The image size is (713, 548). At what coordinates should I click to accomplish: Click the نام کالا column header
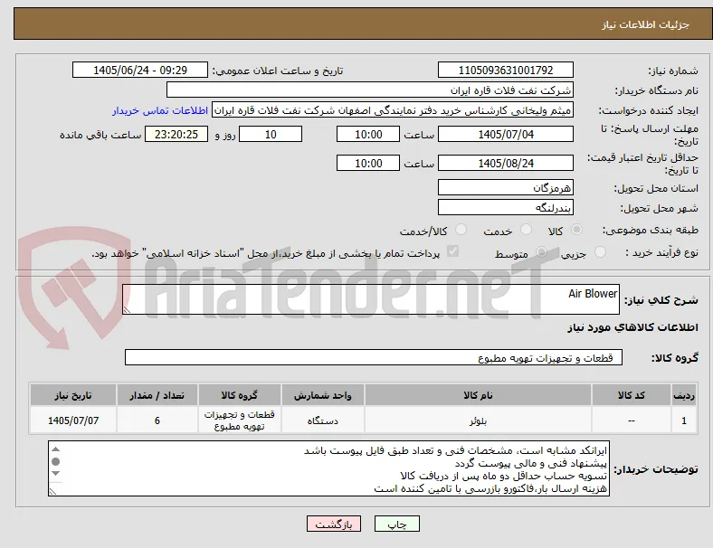478,395
